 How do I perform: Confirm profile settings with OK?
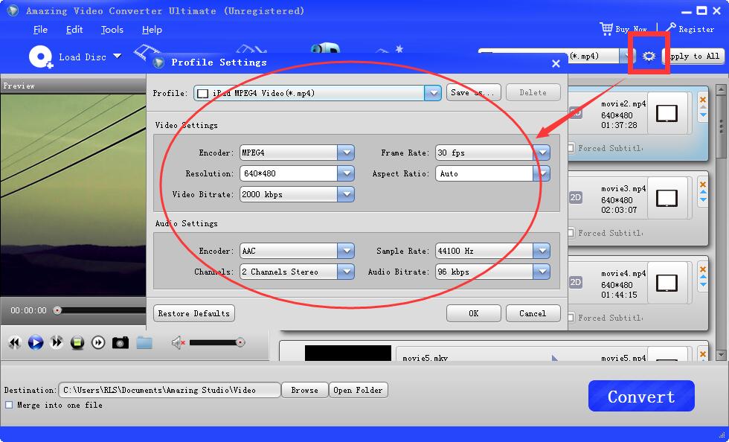pos(473,313)
